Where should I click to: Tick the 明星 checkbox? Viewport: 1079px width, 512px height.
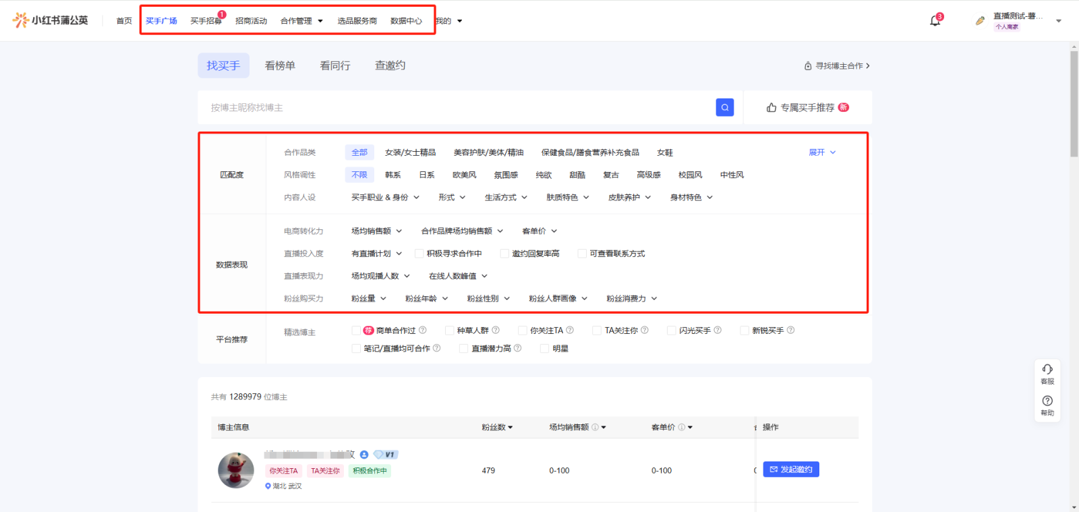544,349
